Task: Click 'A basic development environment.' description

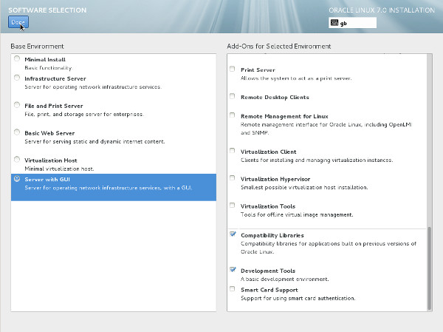Action: point(285,280)
